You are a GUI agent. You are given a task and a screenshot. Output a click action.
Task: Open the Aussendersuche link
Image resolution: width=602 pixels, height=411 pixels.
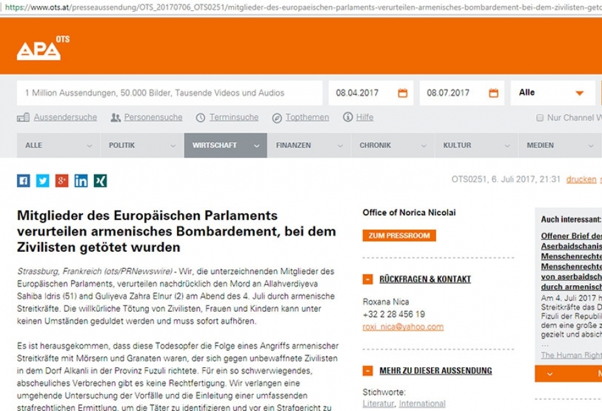65,117
